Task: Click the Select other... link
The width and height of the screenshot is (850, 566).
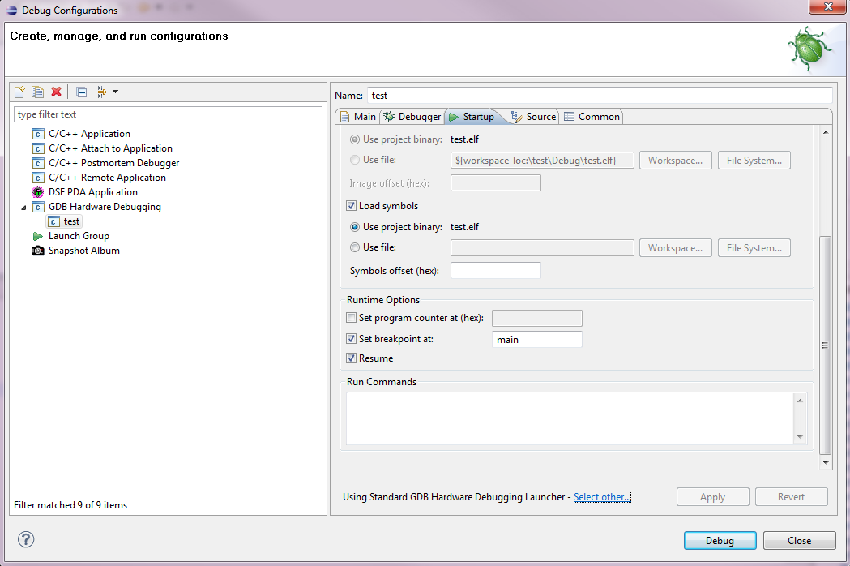Action: [601, 497]
